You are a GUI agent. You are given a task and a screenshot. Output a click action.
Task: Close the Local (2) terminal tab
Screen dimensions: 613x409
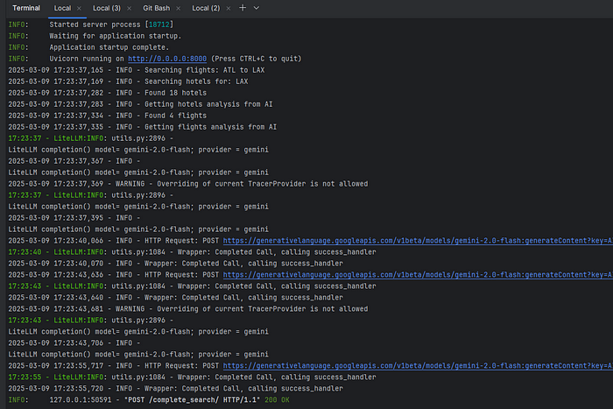pyautogui.click(x=229, y=8)
